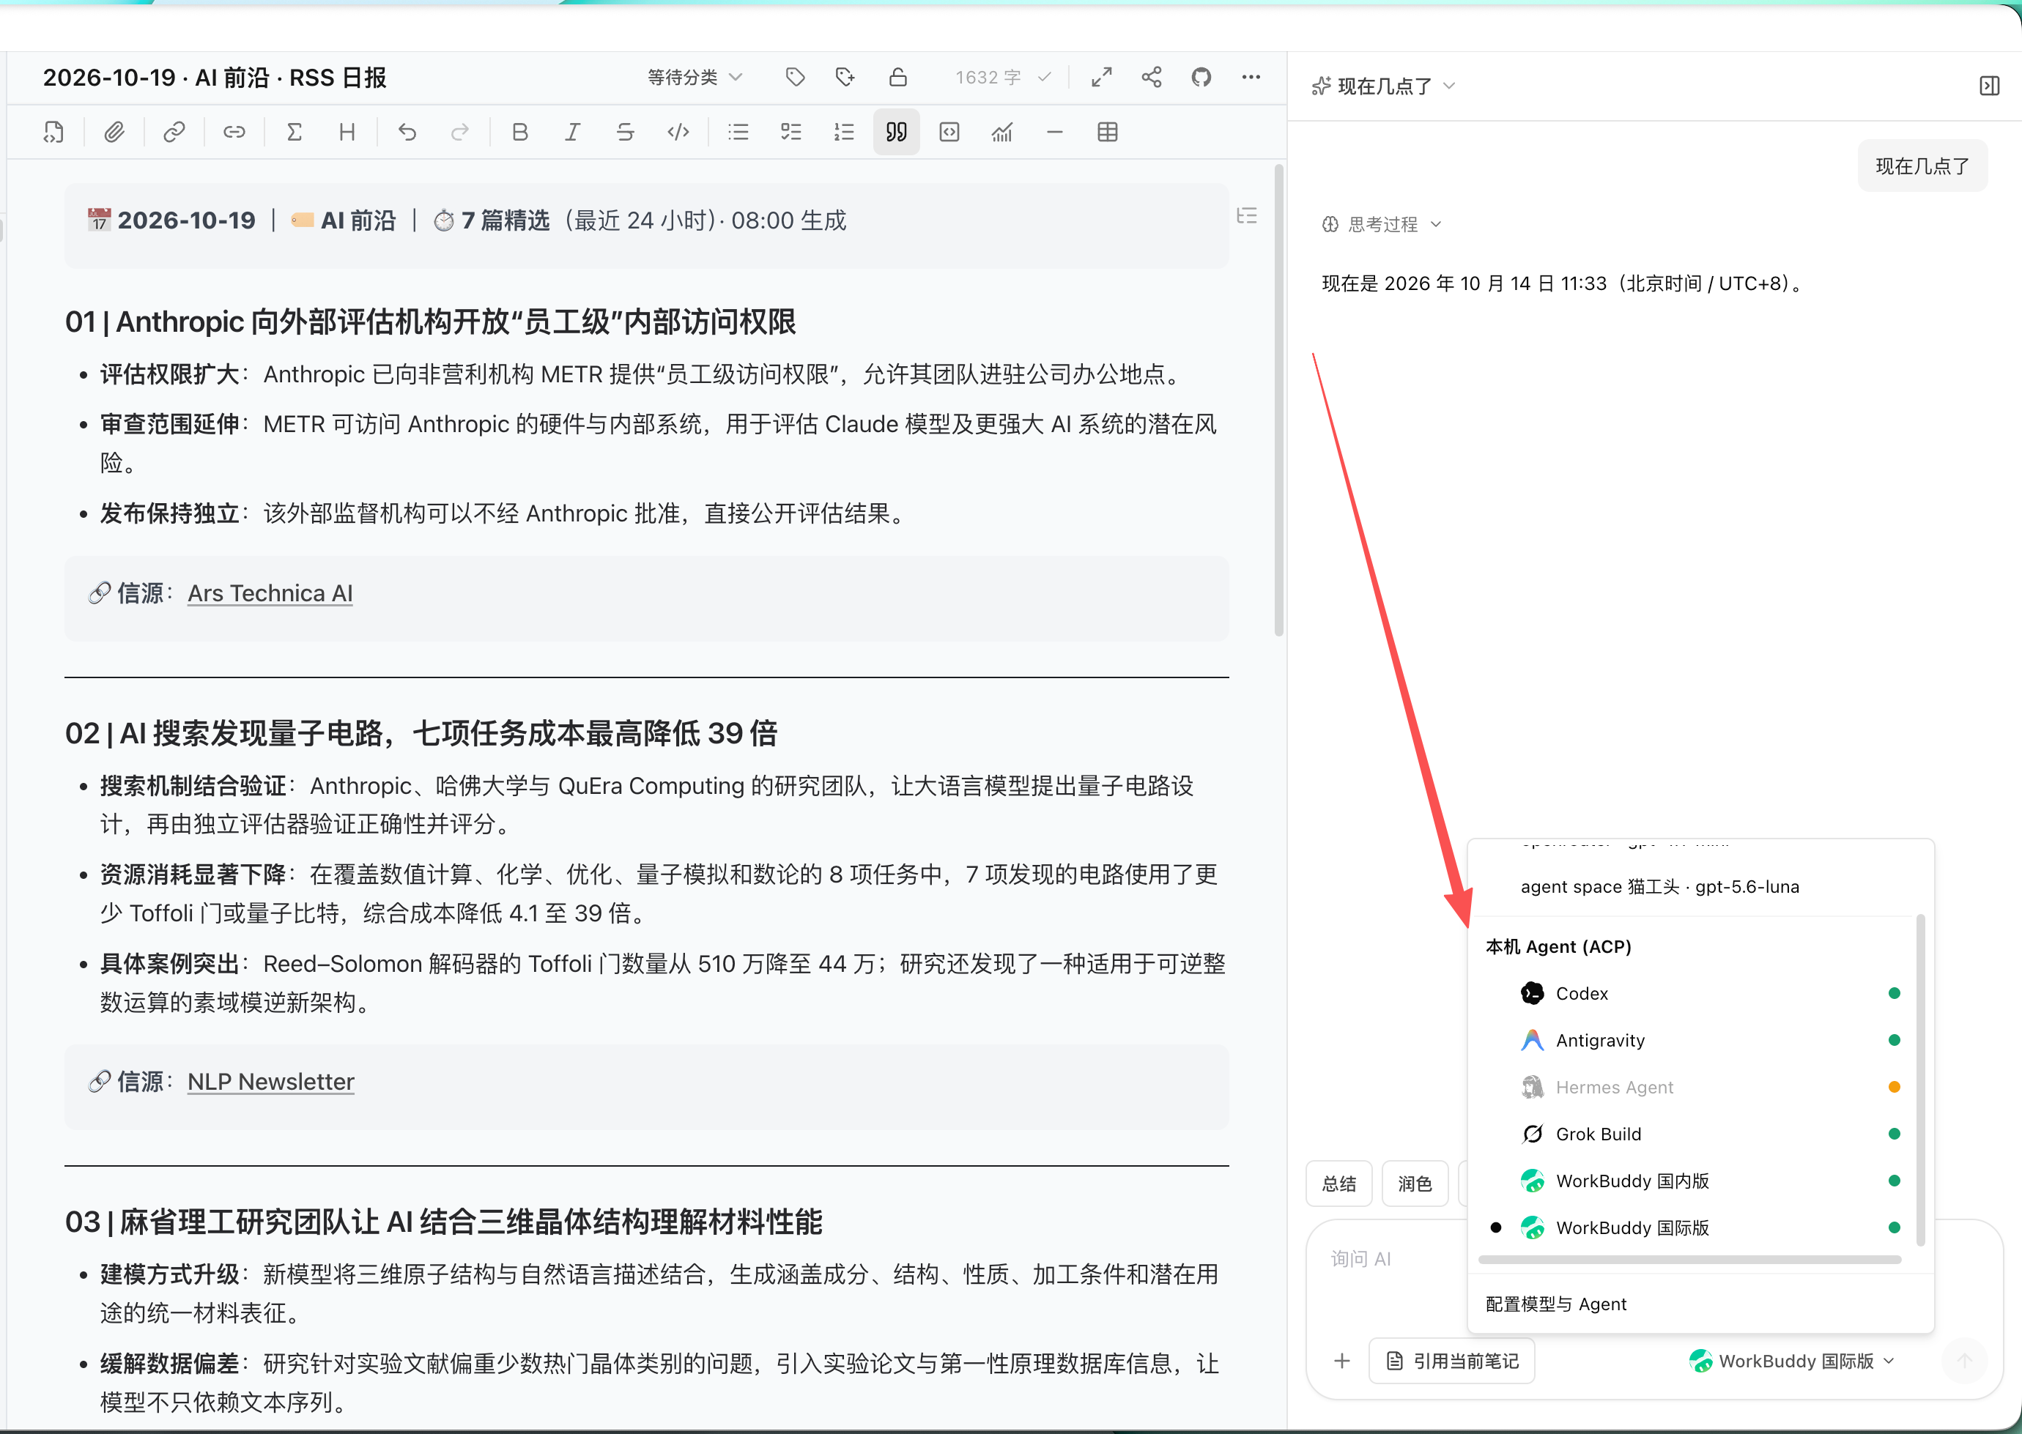Insert a table
This screenshot has height=1434, width=2022.
pyautogui.click(x=1108, y=133)
